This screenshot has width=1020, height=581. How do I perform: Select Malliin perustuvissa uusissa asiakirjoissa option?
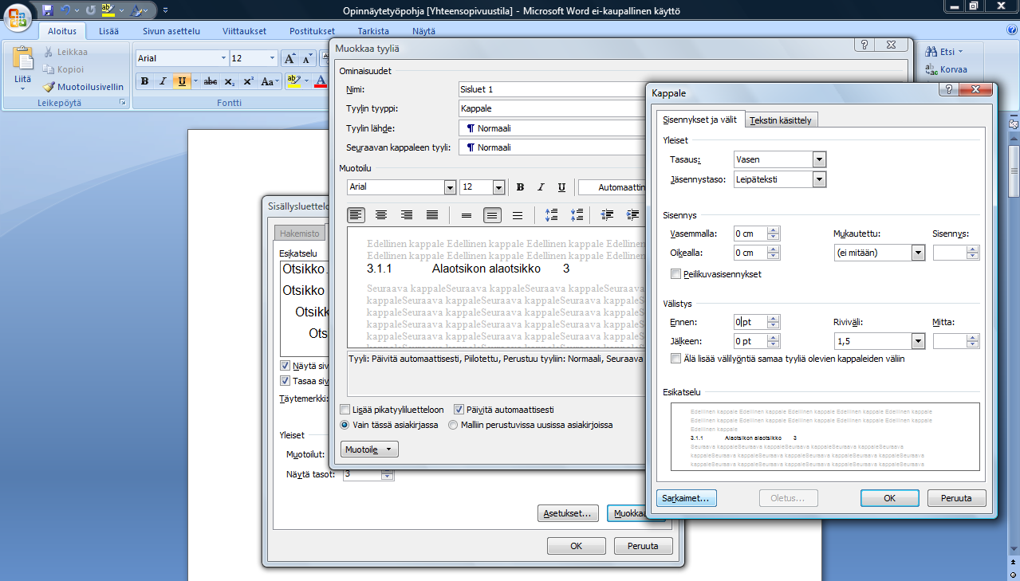453,425
